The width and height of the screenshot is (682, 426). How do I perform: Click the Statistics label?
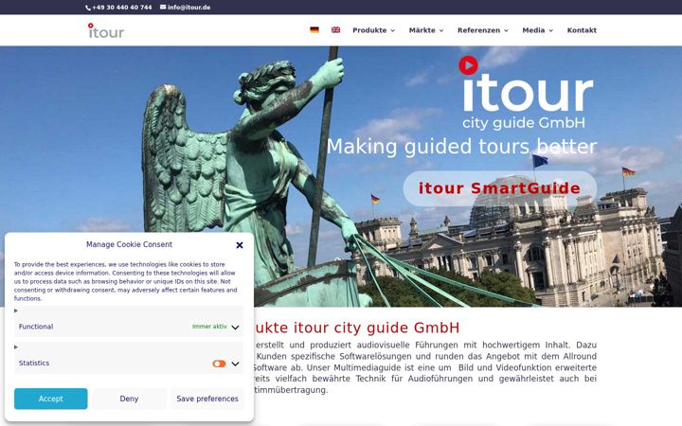pyautogui.click(x=34, y=363)
